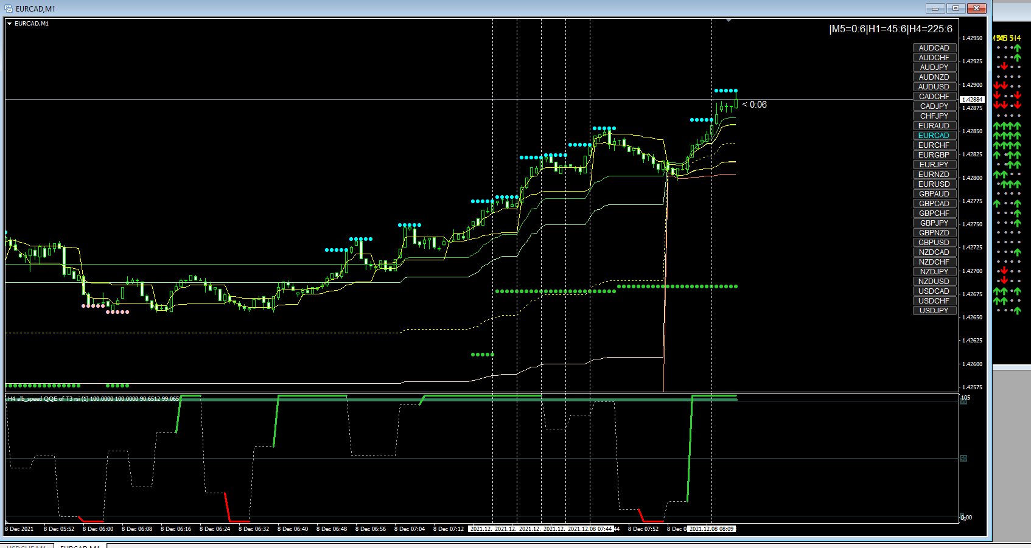
Task: Click the chart shift marker at the top edge
Action: (x=729, y=20)
